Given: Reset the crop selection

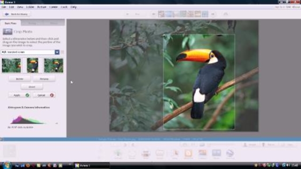Looking at the screenshot, I should click(x=32, y=87).
